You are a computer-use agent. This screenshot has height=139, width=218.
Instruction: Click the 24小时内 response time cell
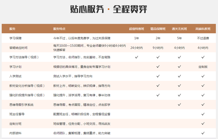(x=137, y=48)
